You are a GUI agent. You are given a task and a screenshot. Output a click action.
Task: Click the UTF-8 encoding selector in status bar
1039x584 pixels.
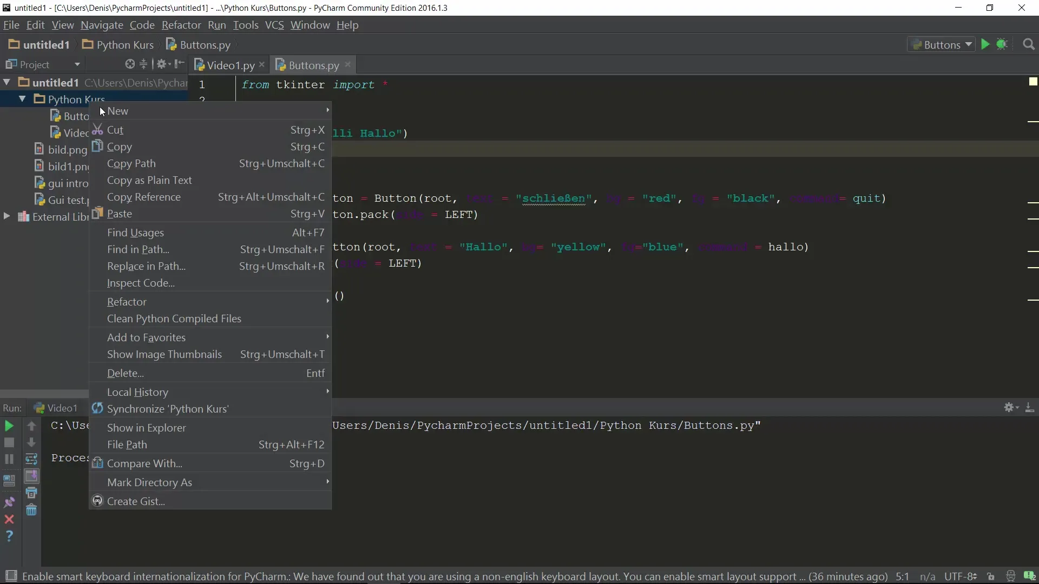tap(960, 576)
